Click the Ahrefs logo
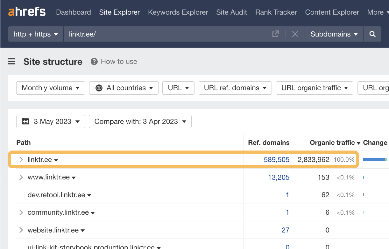Image resolution: width=389 pixels, height=249 pixels. coord(26,11)
